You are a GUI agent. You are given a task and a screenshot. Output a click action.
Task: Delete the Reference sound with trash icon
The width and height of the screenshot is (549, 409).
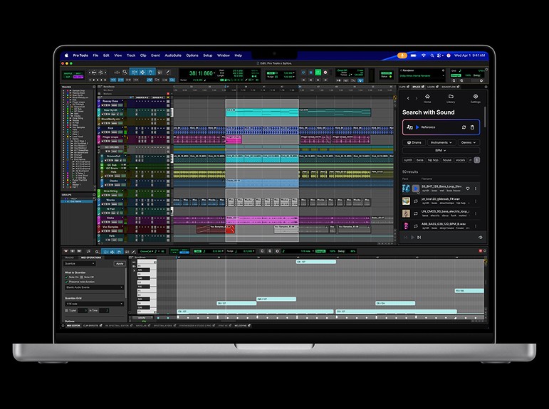[x=472, y=127]
